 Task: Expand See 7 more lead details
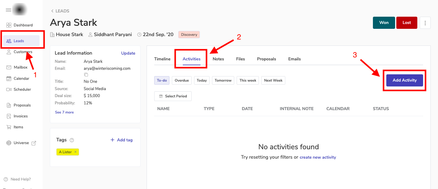[x=64, y=112]
